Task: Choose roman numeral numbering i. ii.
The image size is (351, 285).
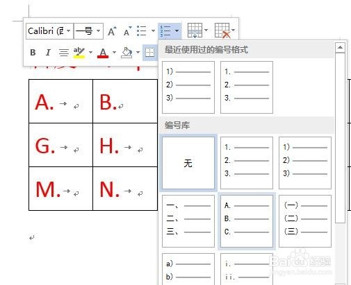Action: 247,269
